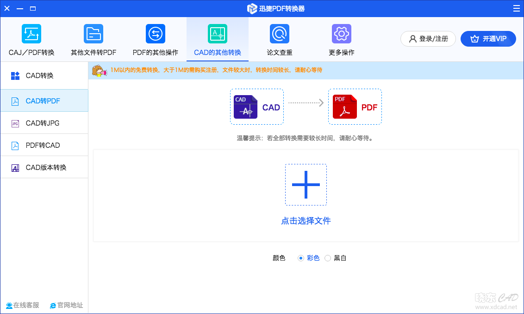This screenshot has width=524, height=314.
Task: Click the 登录/注册 button
Action: tap(428, 39)
